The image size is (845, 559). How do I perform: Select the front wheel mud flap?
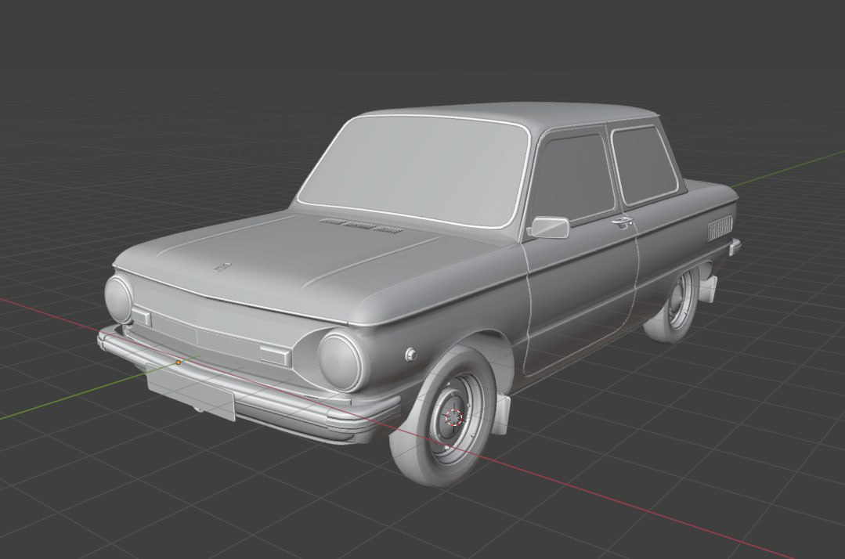502,415
